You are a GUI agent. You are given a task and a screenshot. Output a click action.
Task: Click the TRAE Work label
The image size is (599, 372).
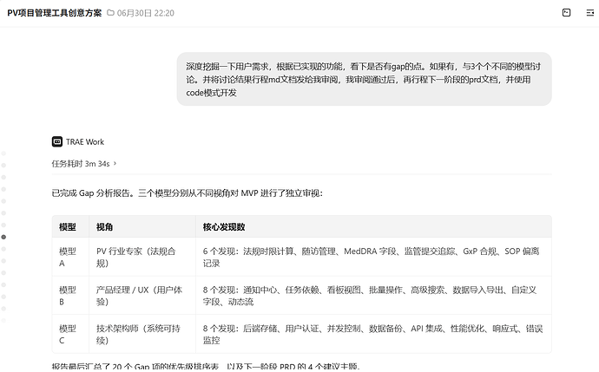[x=85, y=142]
